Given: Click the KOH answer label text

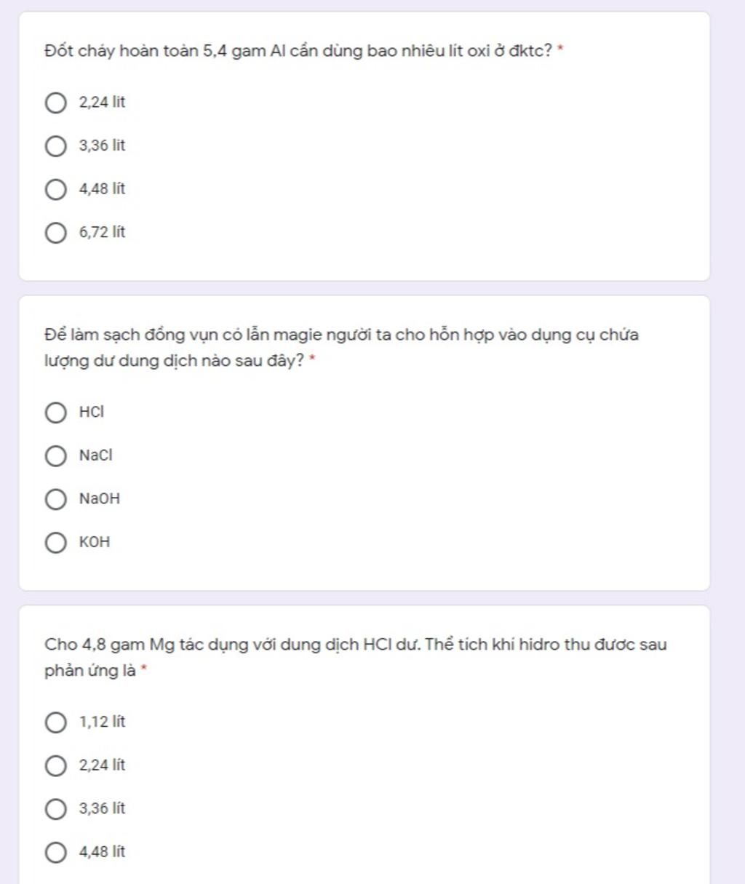Looking at the screenshot, I should pyautogui.click(x=95, y=542).
